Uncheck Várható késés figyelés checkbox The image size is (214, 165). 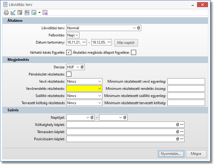69,53
